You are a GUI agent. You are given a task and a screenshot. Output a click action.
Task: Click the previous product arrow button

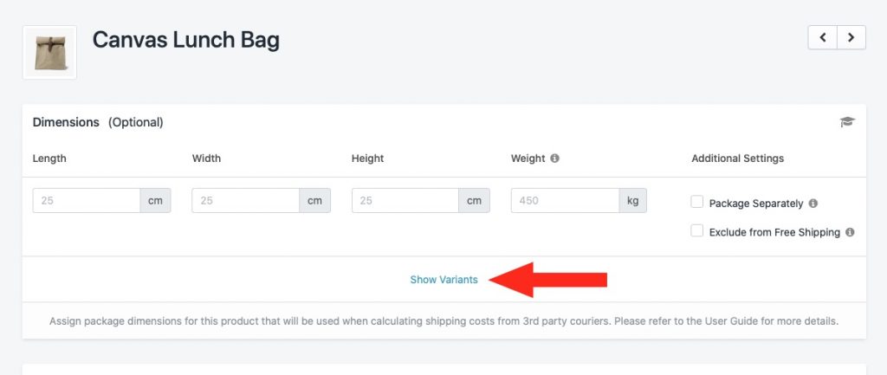click(x=823, y=38)
